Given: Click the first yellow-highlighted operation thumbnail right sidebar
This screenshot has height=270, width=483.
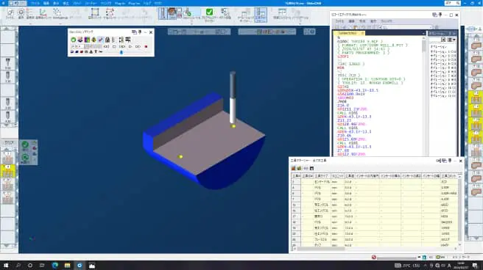Looking at the screenshot, I should point(476,98).
